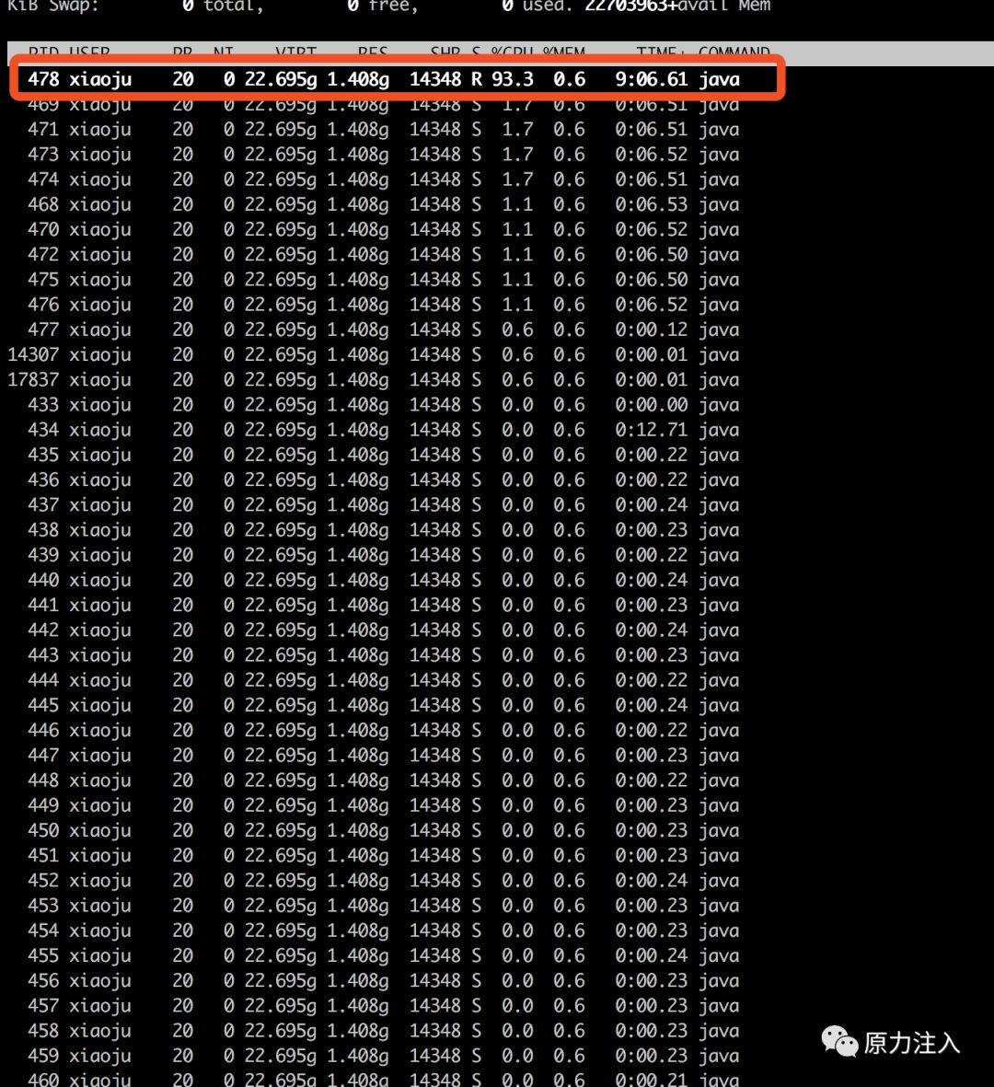994x1087 pixels.
Task: Select the process row with PID 14307
Action: (373, 355)
